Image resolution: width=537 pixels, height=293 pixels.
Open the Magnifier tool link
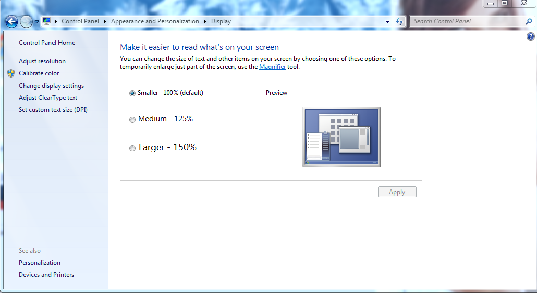coord(272,67)
